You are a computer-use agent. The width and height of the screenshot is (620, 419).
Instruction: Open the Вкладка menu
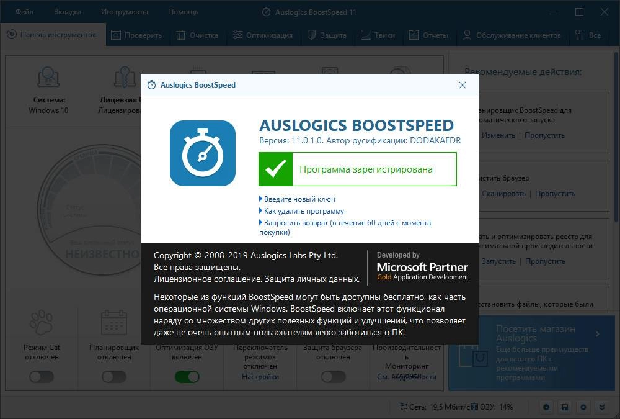[x=68, y=12]
